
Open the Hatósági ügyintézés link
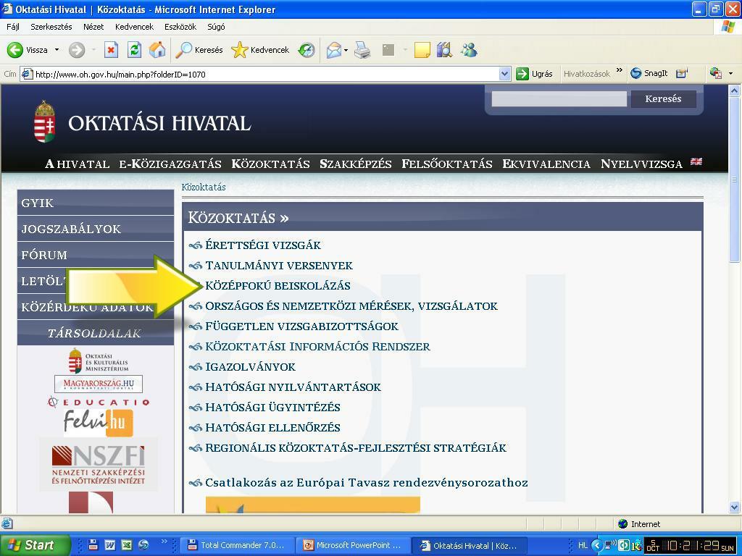point(272,407)
